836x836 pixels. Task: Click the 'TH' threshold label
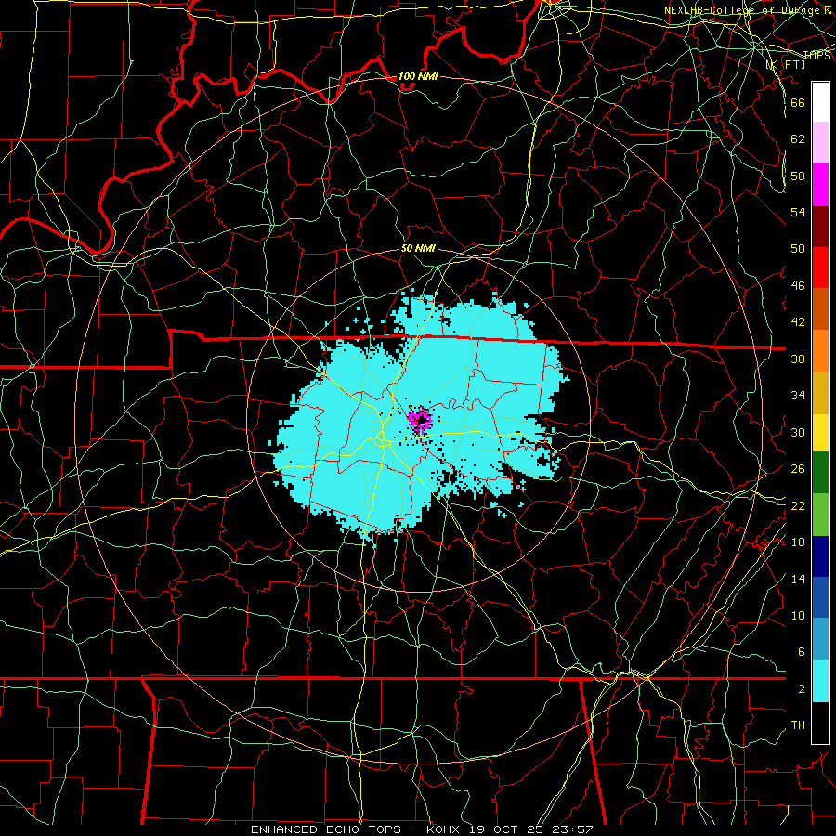pyautogui.click(x=798, y=725)
